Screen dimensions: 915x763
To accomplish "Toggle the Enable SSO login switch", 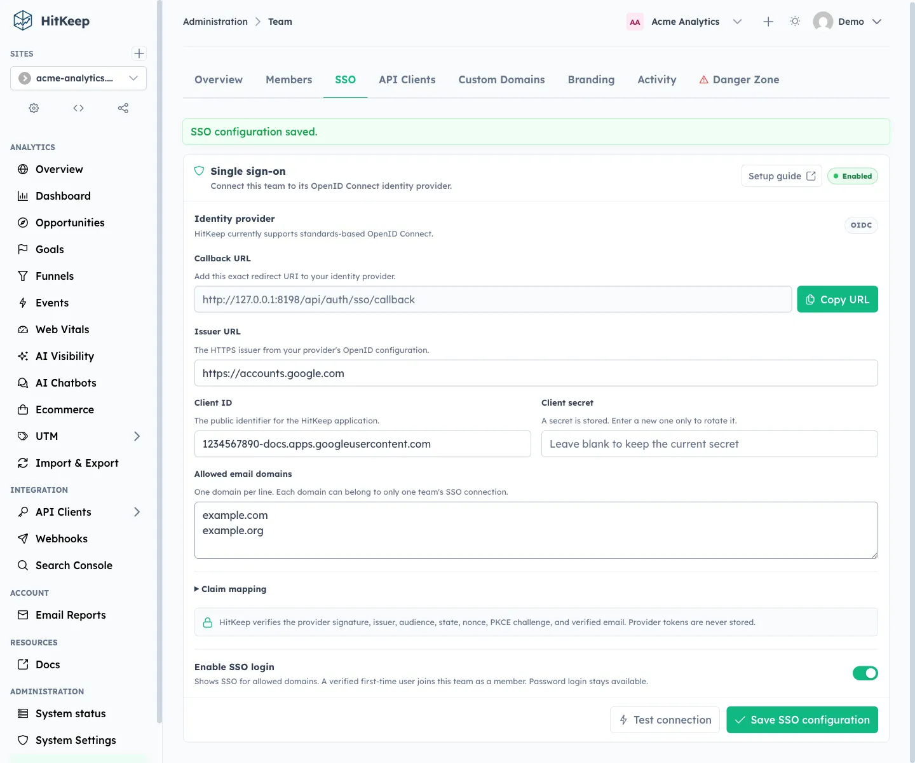I will pyautogui.click(x=865, y=673).
